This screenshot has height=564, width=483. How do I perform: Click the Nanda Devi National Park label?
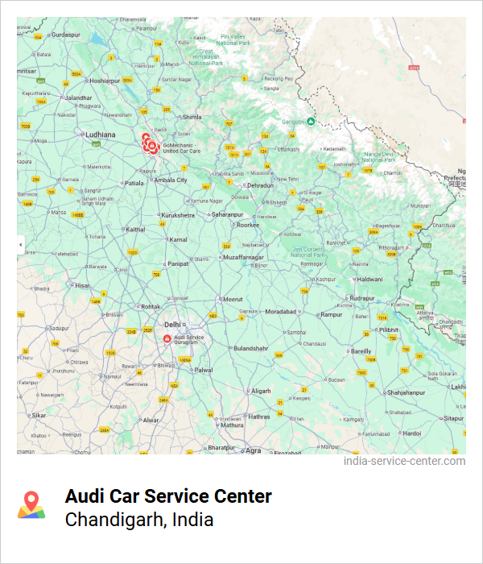pos(379,157)
